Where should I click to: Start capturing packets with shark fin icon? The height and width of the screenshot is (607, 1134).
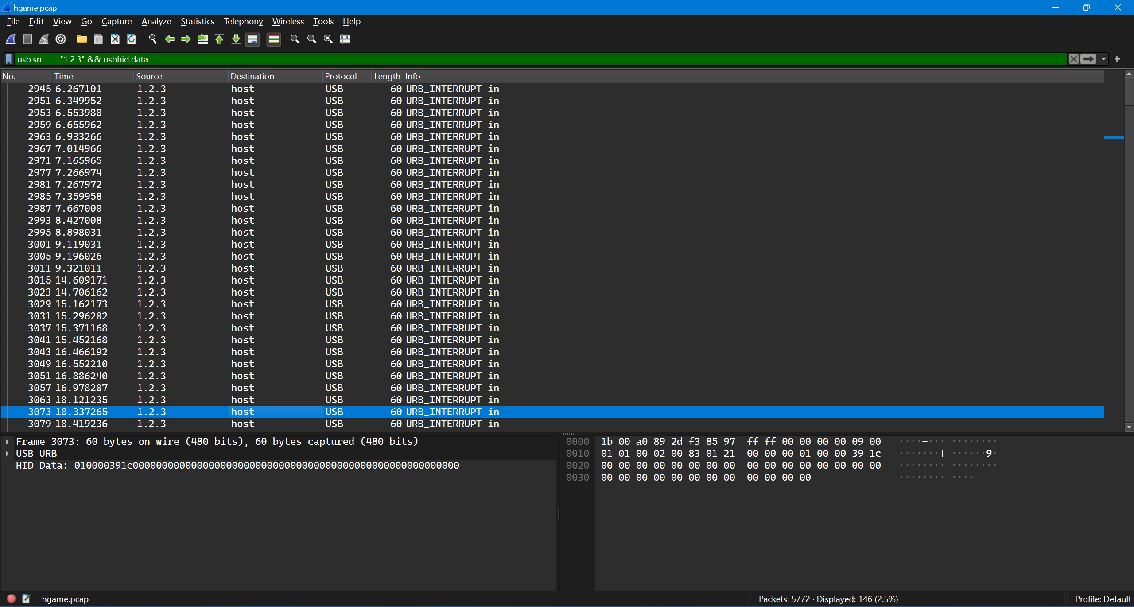(11, 39)
